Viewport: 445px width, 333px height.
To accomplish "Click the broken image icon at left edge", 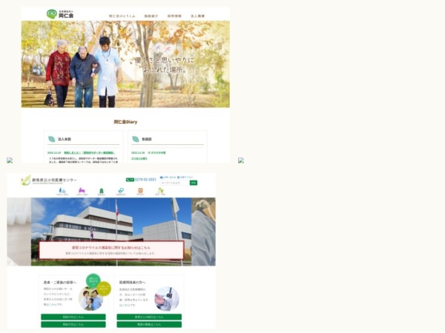I will [x=10, y=161].
